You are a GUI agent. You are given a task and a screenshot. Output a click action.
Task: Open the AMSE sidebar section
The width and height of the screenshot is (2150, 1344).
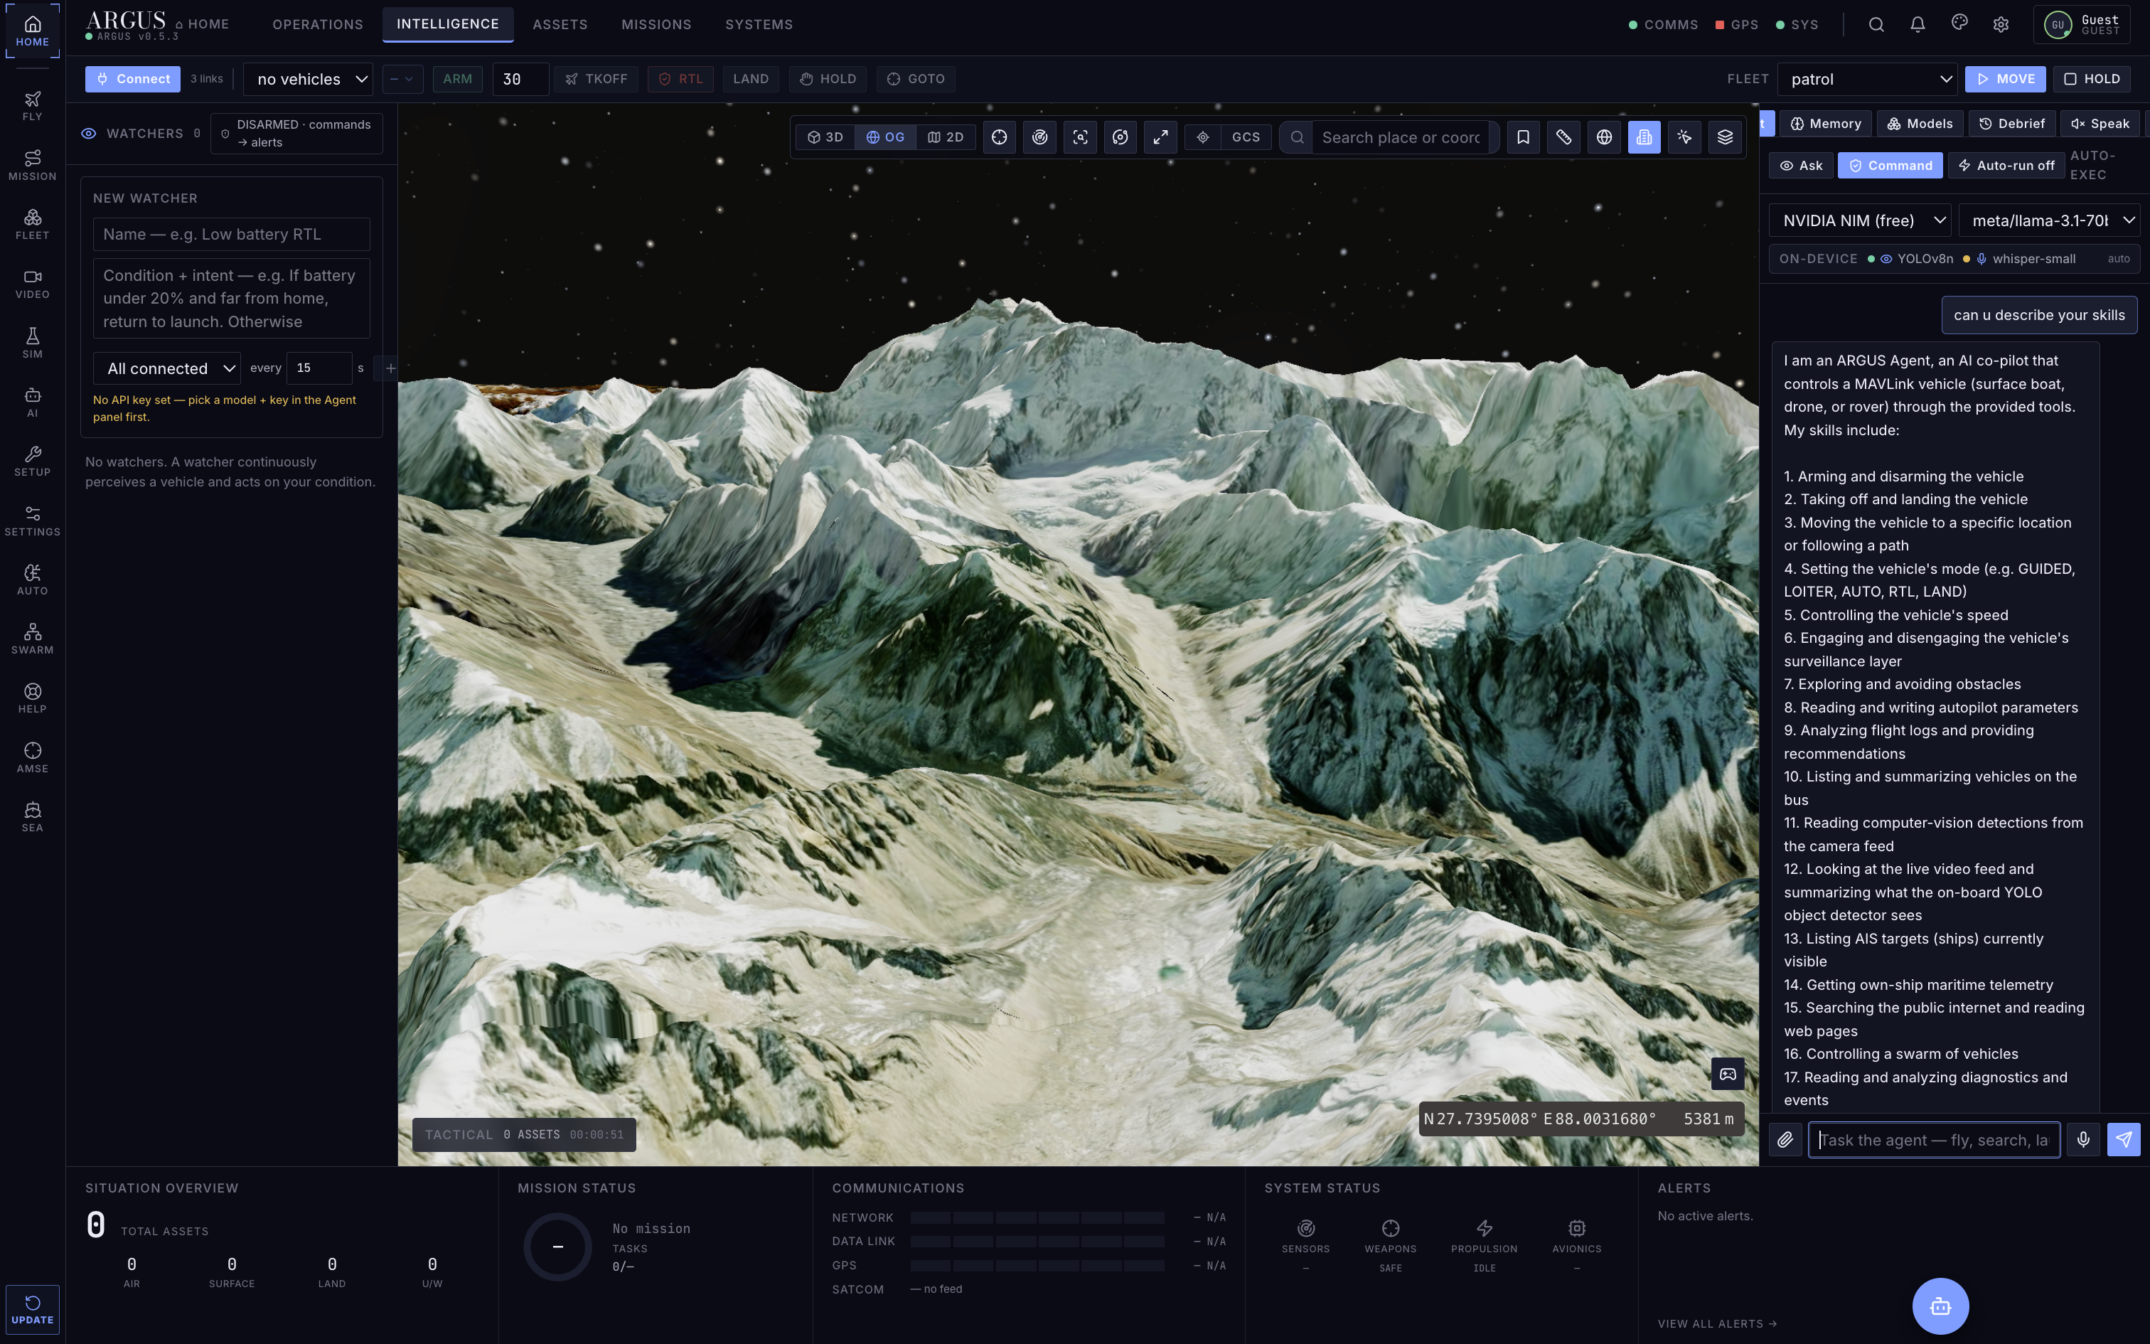click(32, 757)
